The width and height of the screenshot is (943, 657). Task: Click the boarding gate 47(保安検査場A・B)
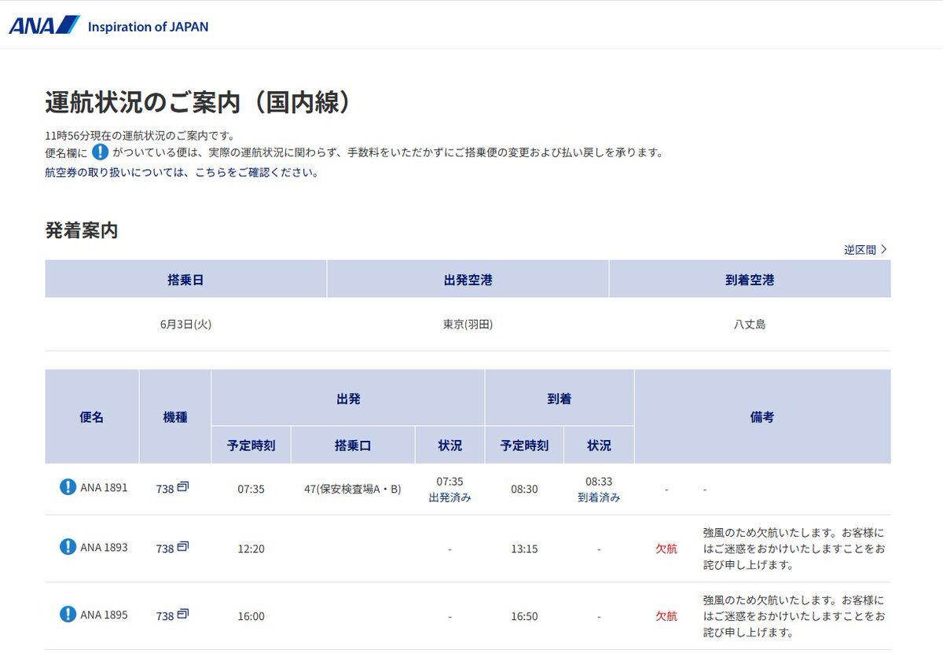click(352, 489)
